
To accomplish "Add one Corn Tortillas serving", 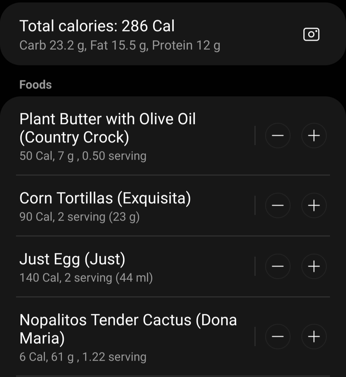I will tap(314, 205).
